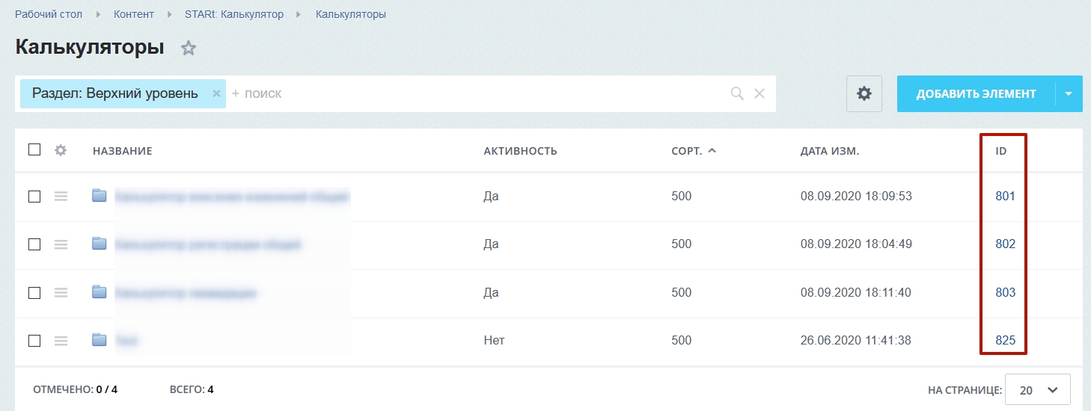Check the checkbox for row ID 801

34,197
